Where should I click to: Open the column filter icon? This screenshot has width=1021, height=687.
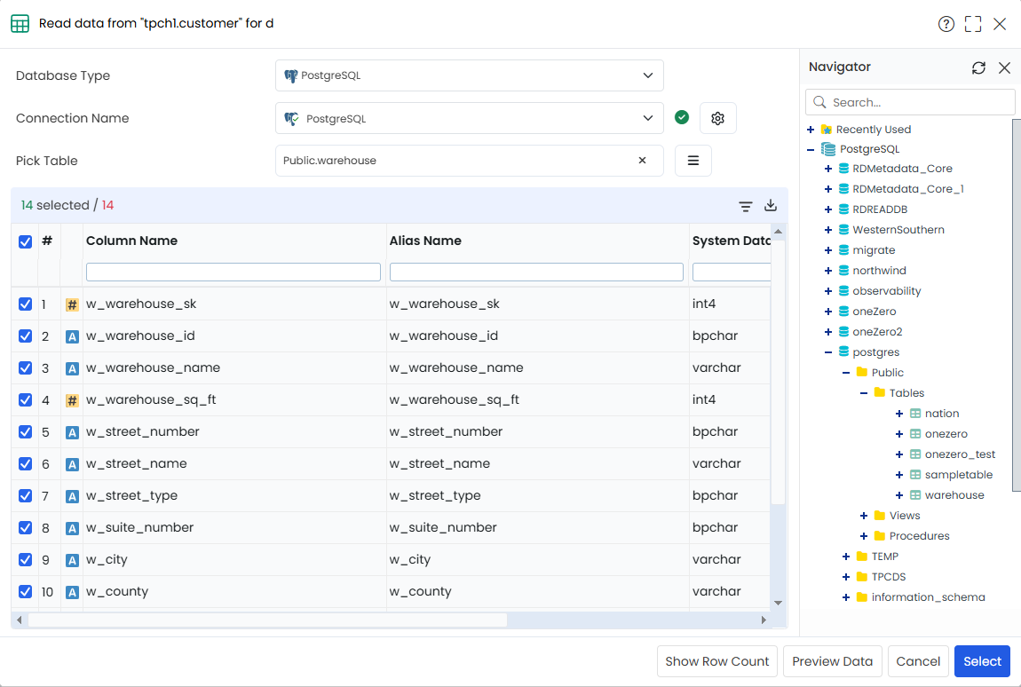[746, 207]
